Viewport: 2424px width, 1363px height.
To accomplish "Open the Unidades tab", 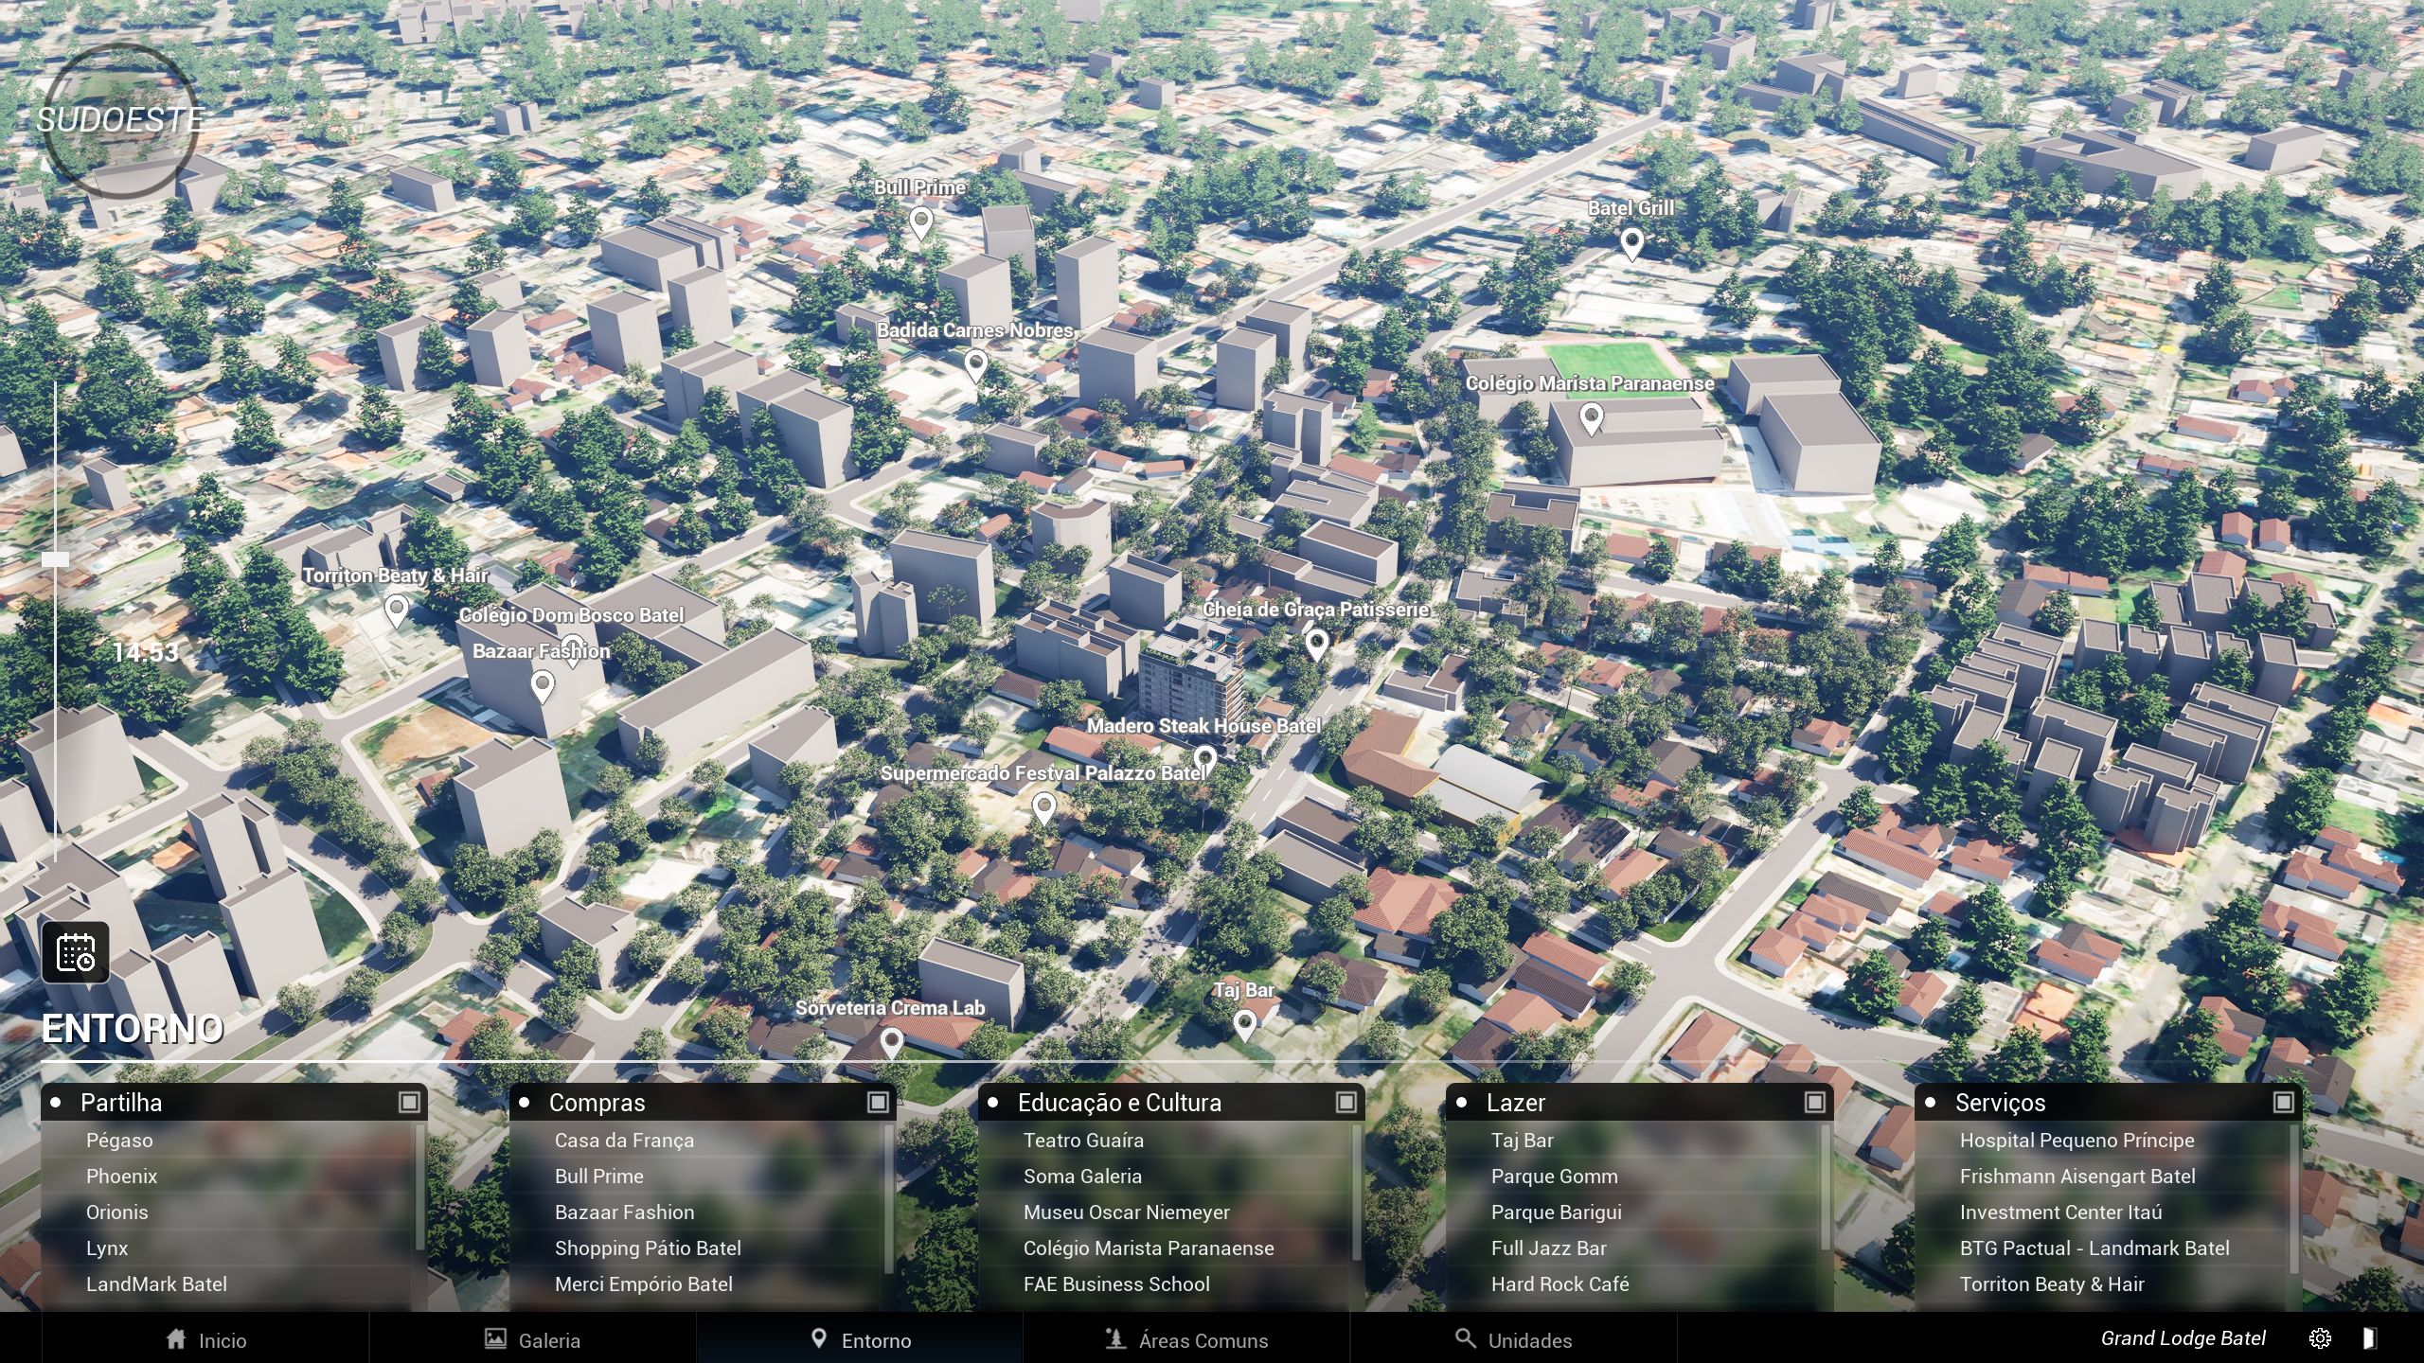I will click(x=1513, y=1340).
